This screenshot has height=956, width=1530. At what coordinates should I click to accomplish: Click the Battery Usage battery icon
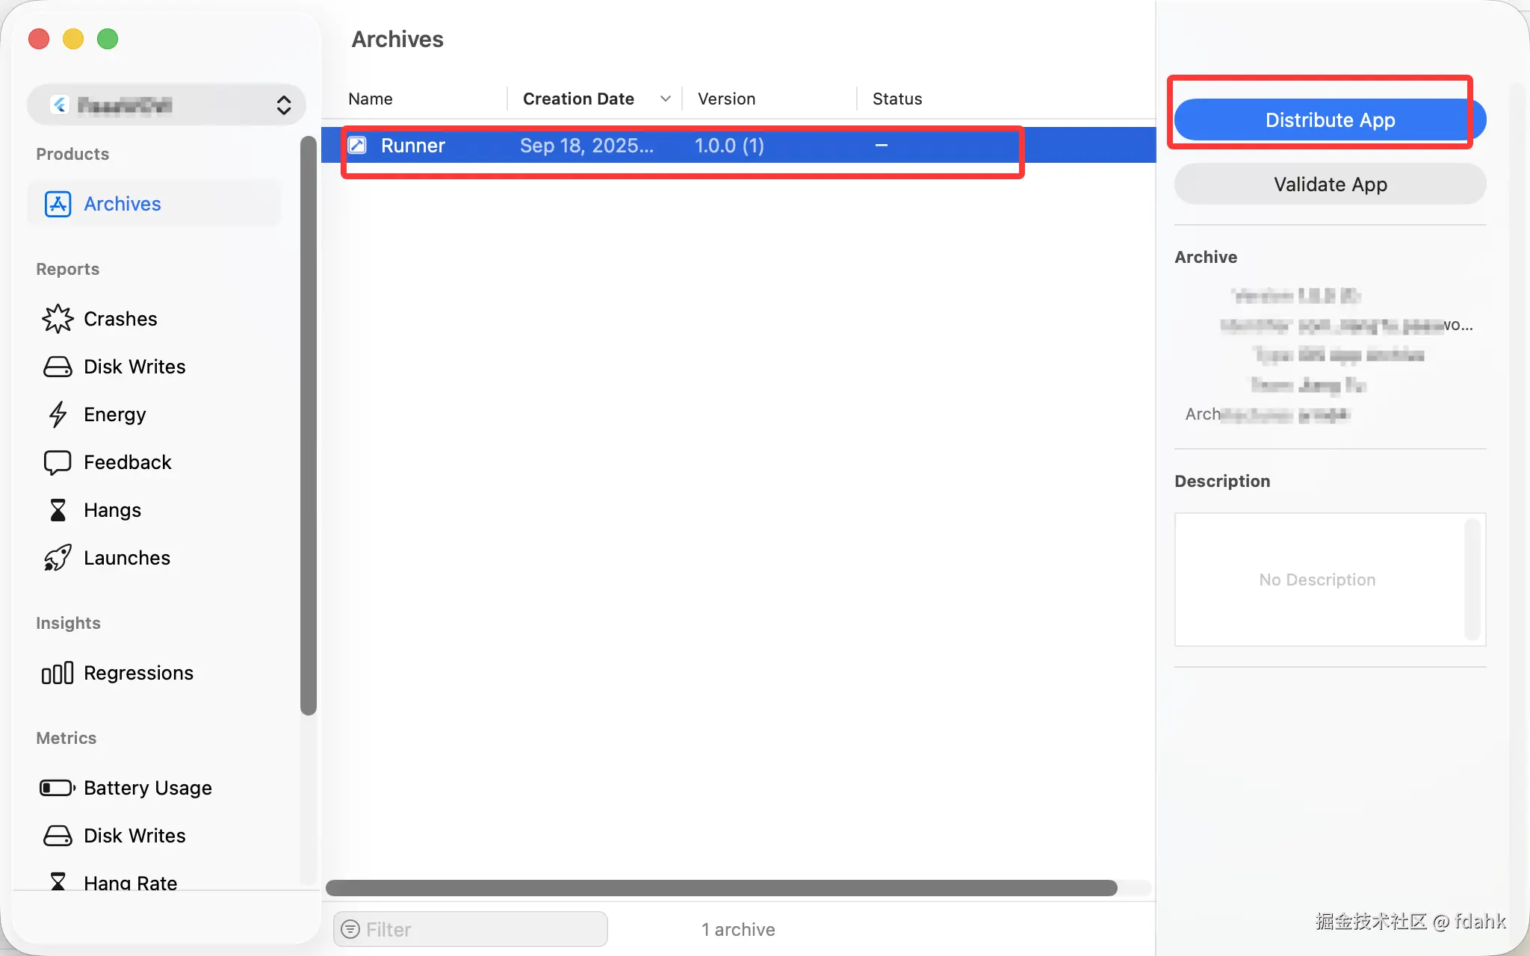coord(58,788)
